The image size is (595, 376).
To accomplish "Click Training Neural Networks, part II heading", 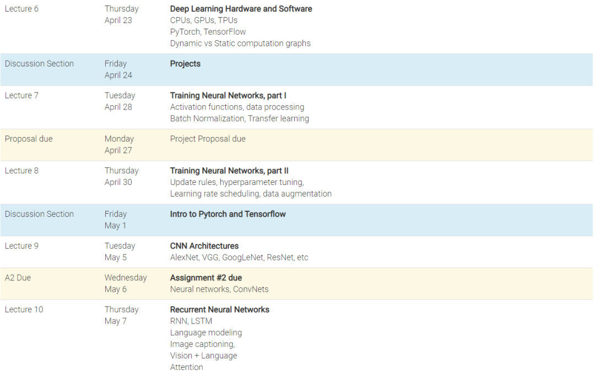I will [229, 171].
